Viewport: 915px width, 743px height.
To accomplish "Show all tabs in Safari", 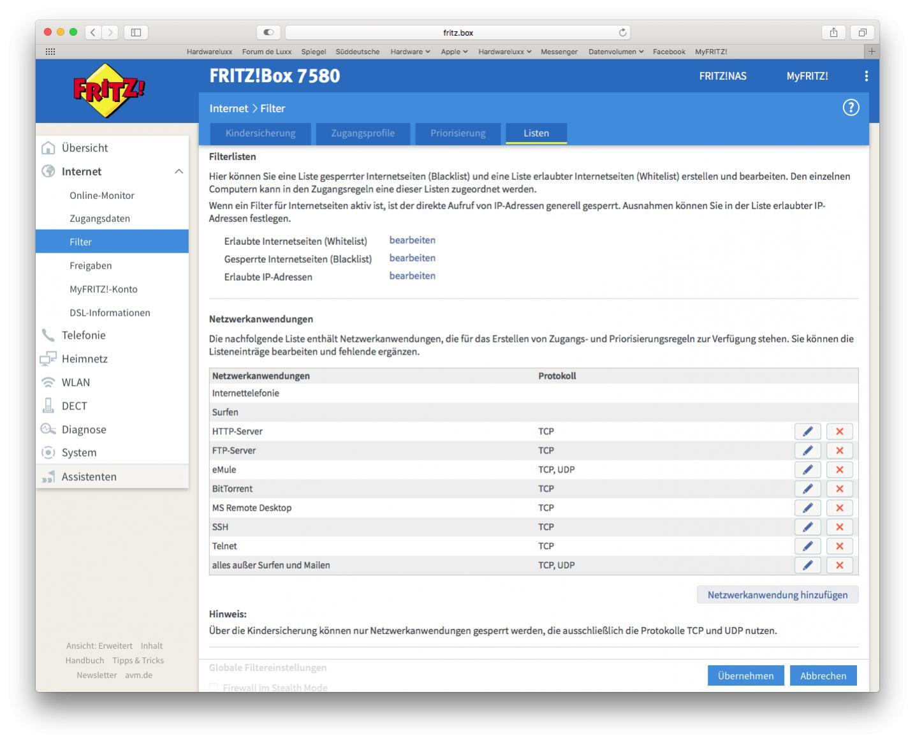I will tap(862, 32).
